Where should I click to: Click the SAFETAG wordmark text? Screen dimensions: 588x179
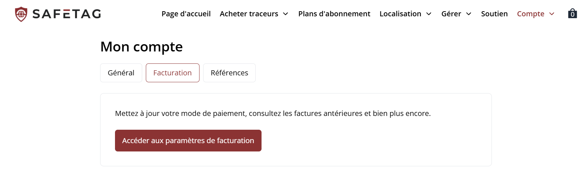(67, 14)
